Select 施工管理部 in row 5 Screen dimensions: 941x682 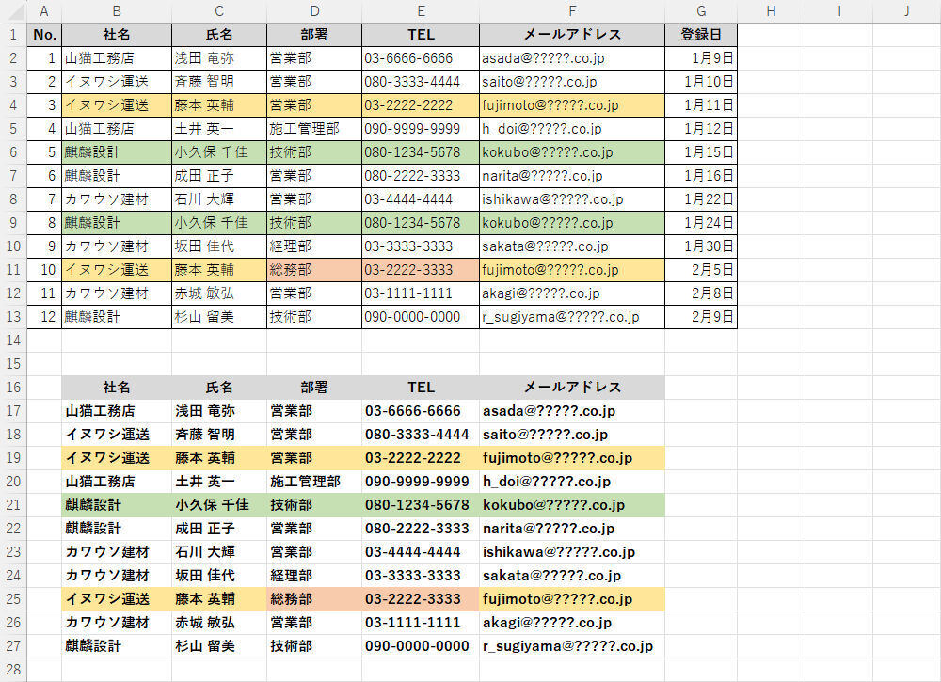coord(314,128)
